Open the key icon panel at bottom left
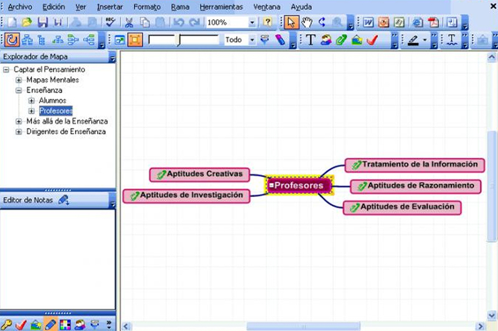The image size is (498, 331). click(6, 324)
